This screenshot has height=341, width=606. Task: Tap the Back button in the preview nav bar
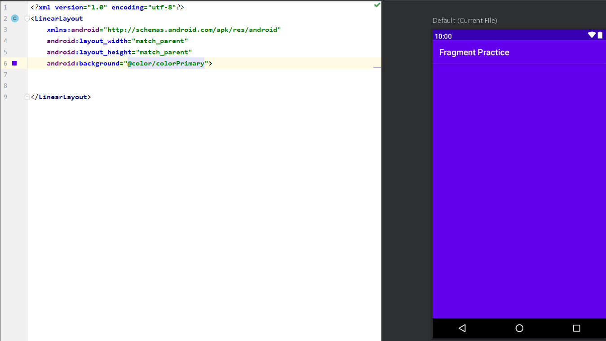pyautogui.click(x=462, y=328)
